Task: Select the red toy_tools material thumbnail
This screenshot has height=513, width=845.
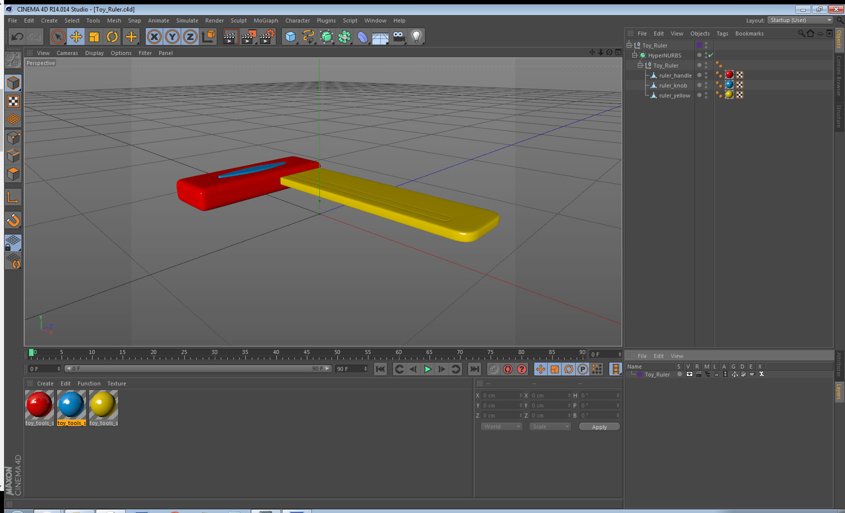Action: tap(40, 405)
